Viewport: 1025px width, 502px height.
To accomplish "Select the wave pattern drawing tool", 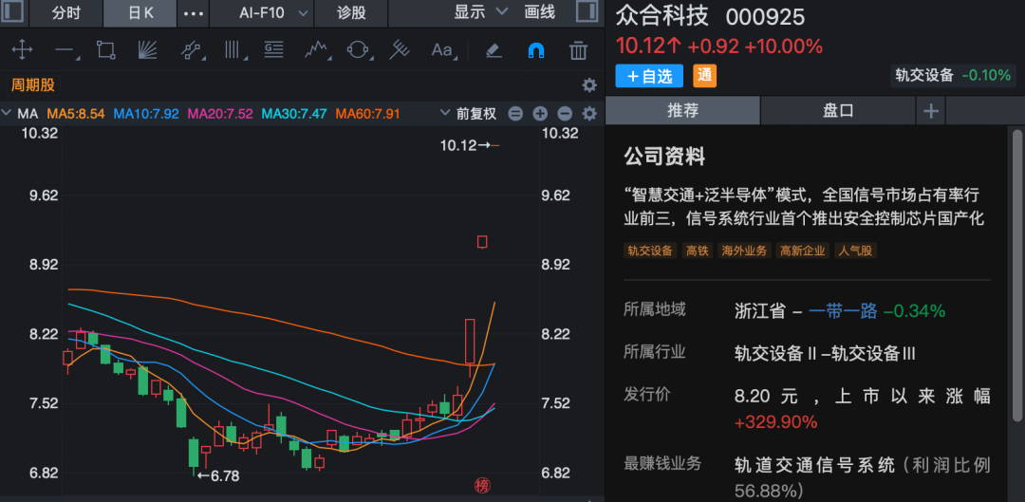I will (316, 50).
